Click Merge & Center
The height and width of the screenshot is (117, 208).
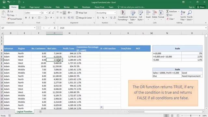(x=84, y=18)
